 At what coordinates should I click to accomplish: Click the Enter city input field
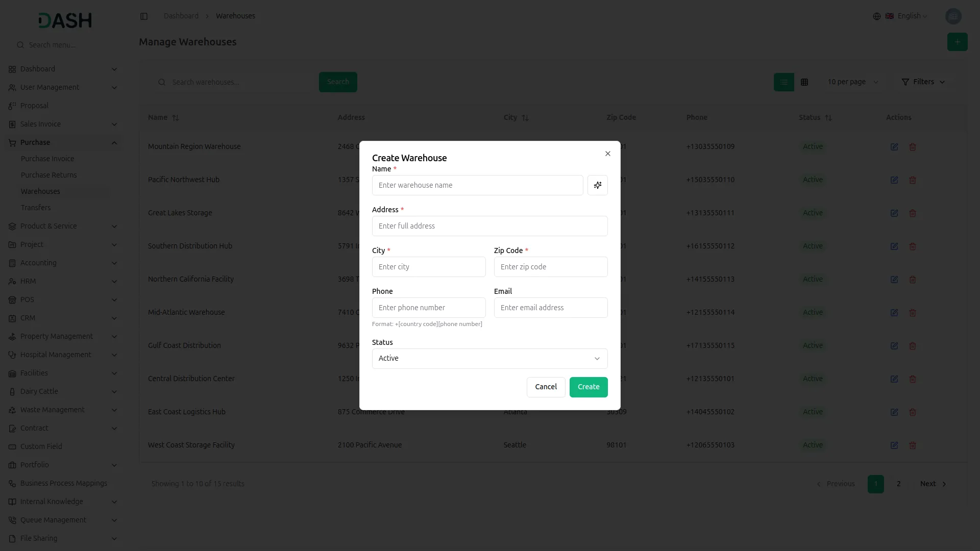click(429, 267)
